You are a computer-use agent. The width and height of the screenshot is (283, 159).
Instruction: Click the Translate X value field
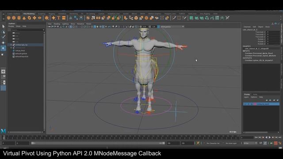pyautogui.click(x=273, y=32)
